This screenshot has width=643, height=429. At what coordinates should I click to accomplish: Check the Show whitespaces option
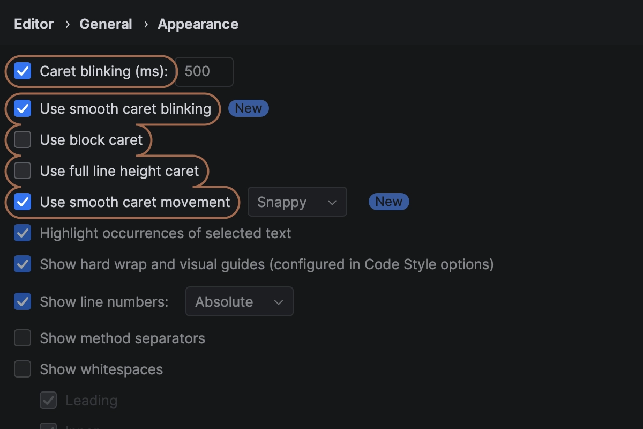coord(23,369)
